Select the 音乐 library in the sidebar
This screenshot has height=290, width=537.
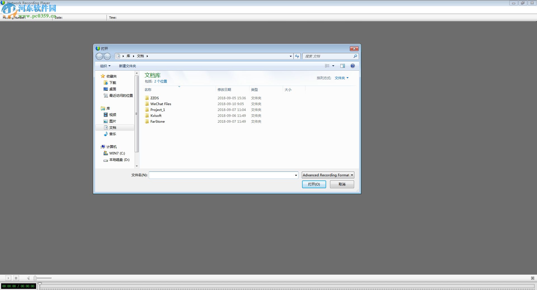coord(113,134)
